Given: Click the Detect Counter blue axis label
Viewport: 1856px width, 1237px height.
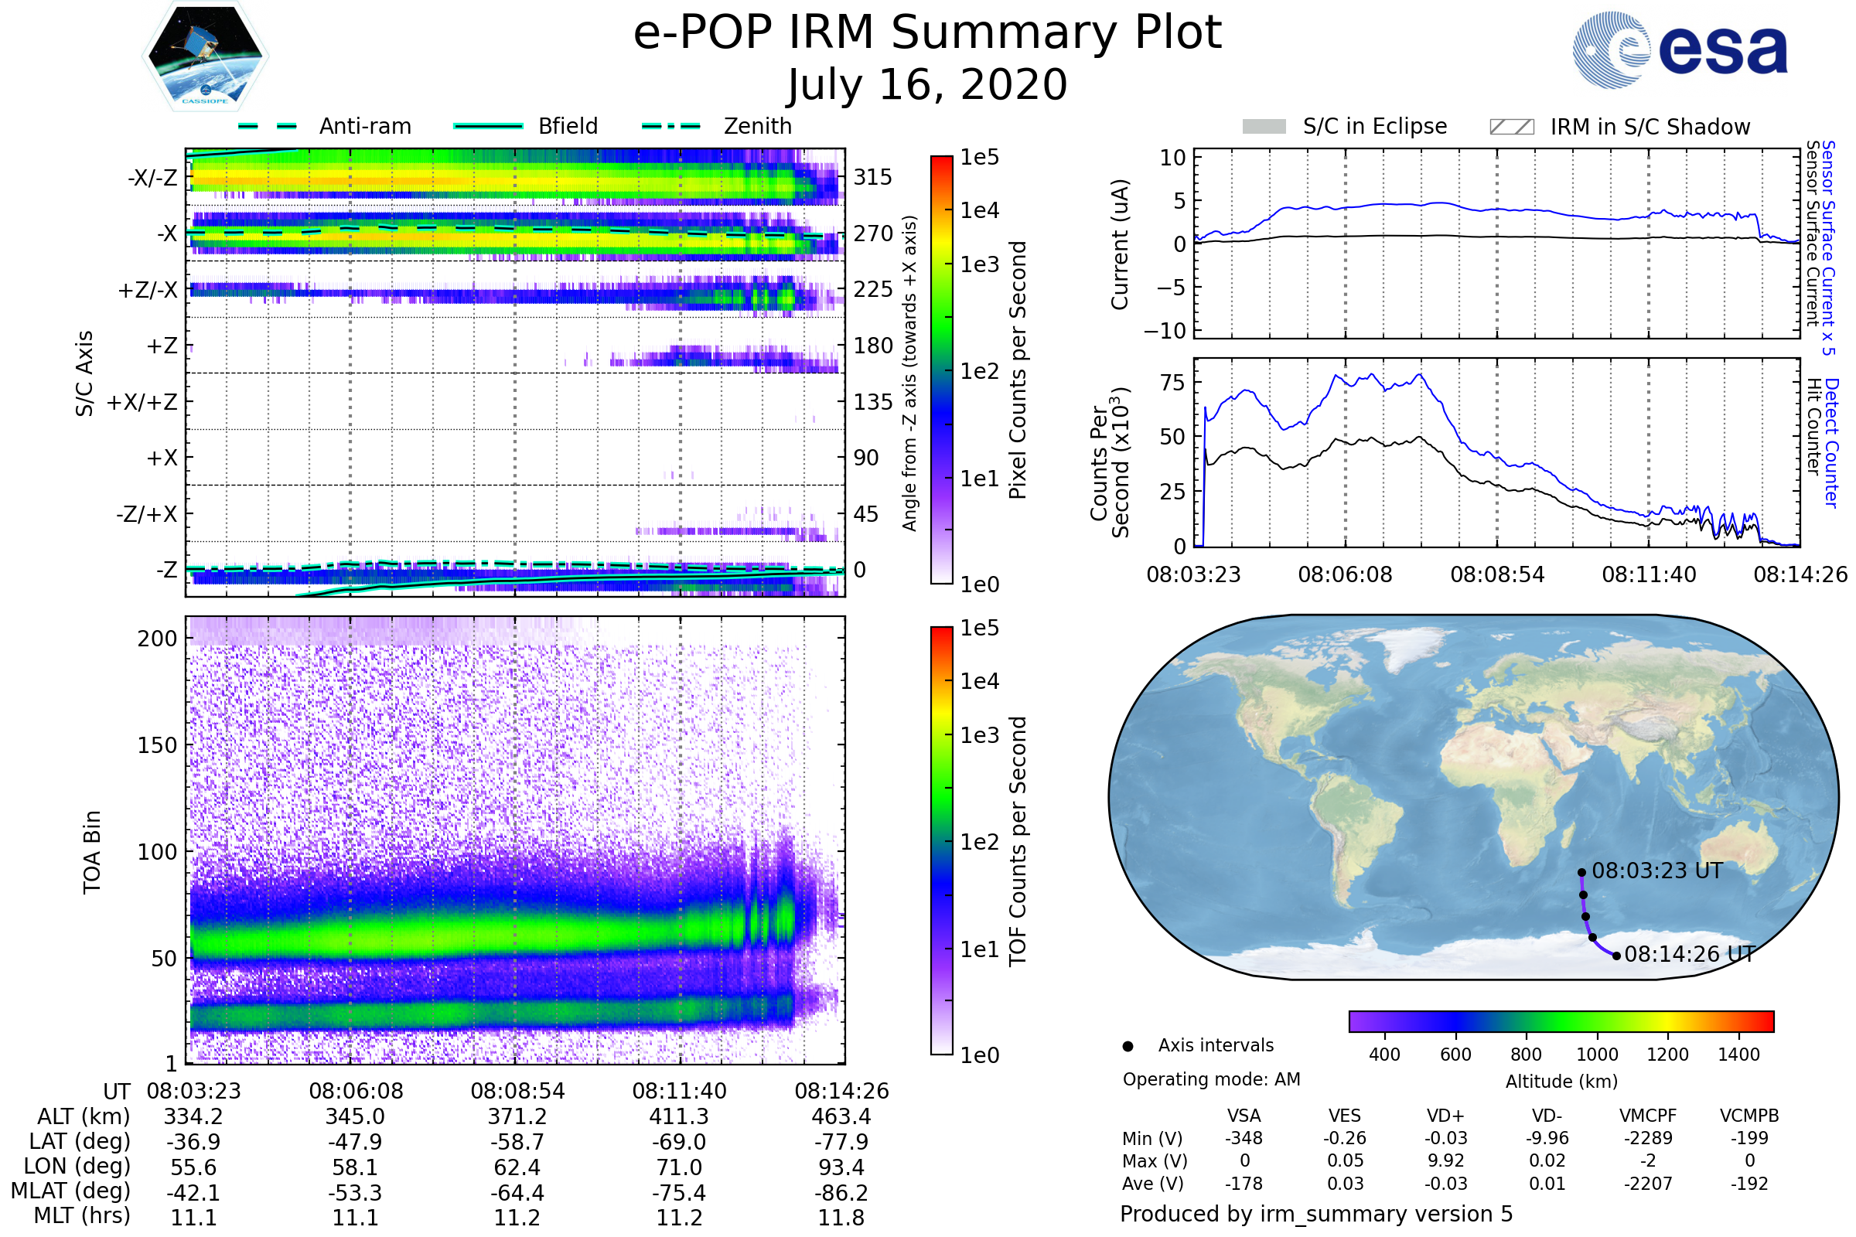Looking at the screenshot, I should [x=1831, y=442].
